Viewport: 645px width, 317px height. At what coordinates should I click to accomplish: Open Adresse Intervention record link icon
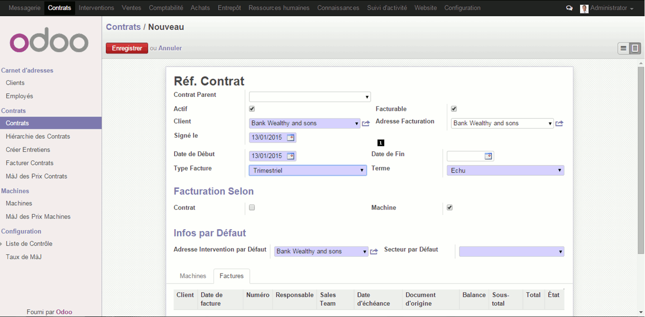[x=374, y=252]
